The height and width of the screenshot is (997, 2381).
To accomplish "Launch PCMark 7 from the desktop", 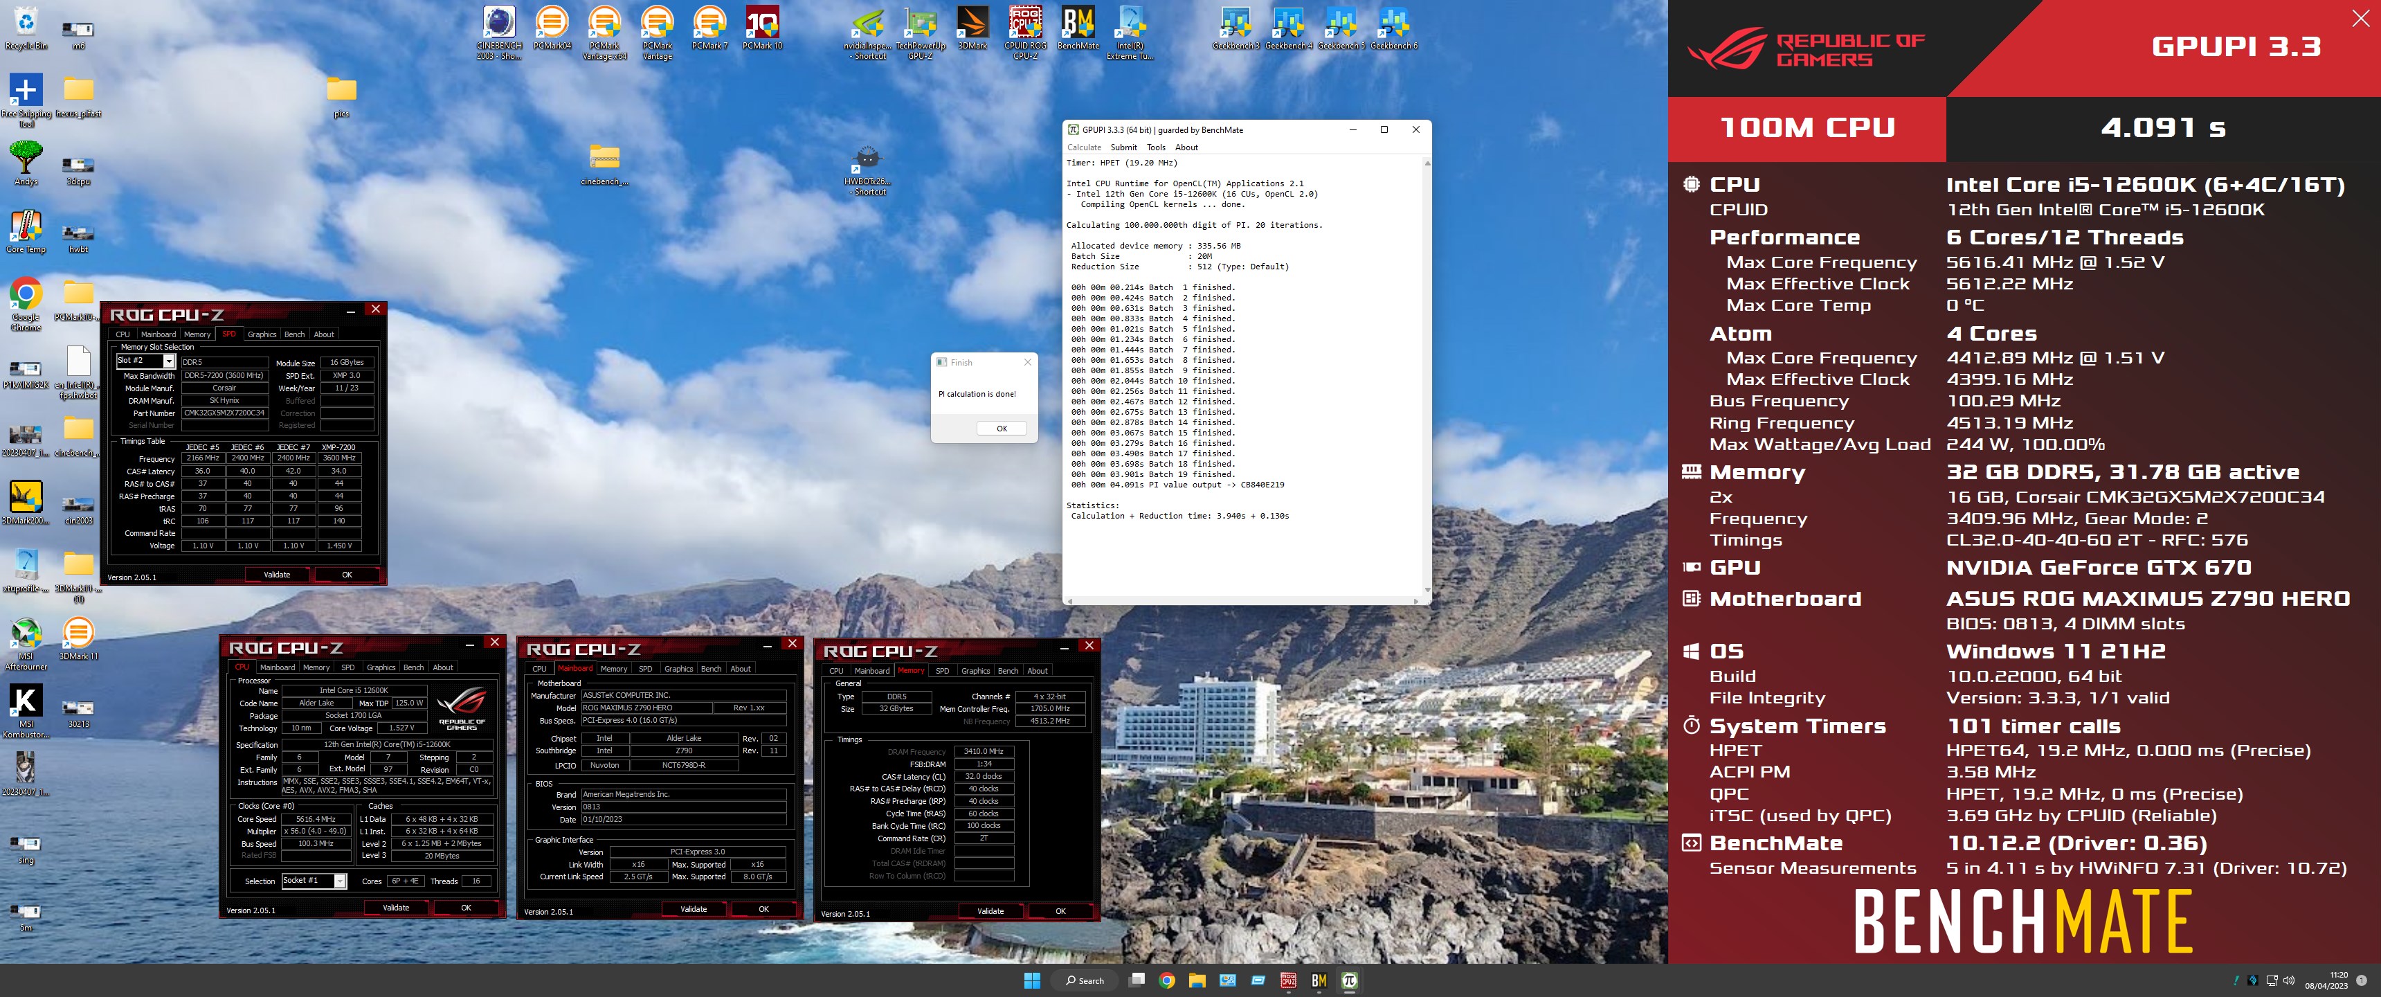I will click(x=710, y=28).
